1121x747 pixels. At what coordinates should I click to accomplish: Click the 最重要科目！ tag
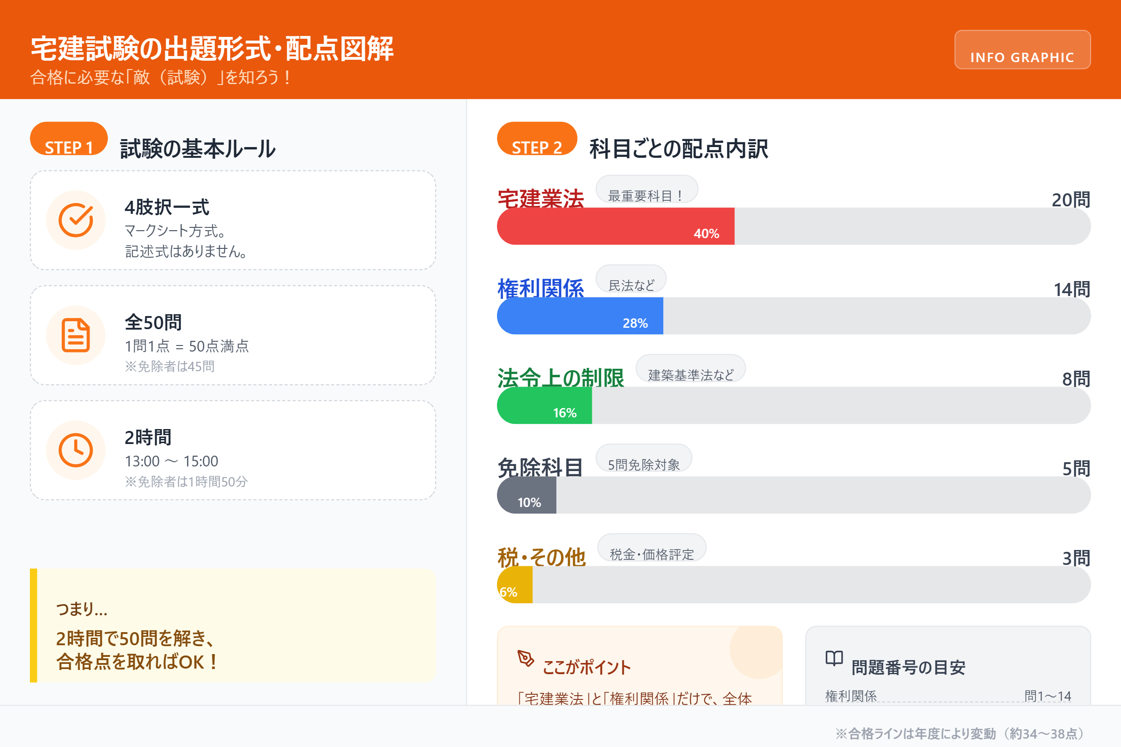click(x=646, y=190)
